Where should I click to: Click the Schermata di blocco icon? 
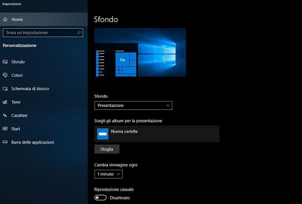pyautogui.click(x=5, y=89)
